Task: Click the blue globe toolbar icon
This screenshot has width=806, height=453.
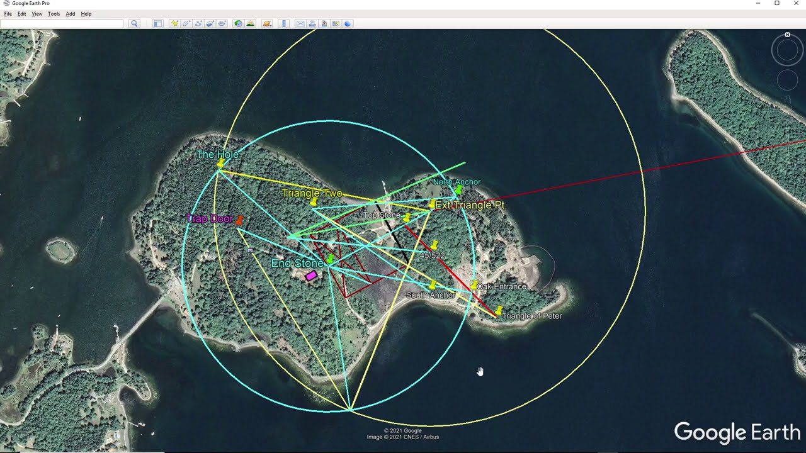Action: pyautogui.click(x=348, y=23)
